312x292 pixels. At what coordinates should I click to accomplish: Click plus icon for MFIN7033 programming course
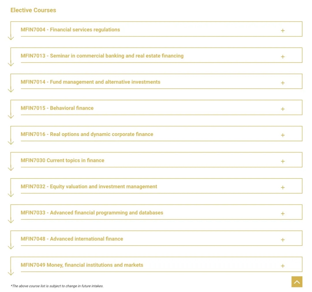point(283,214)
